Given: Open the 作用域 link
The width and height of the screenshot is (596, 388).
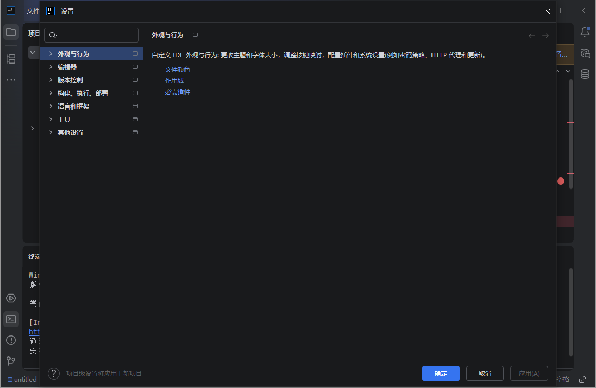Looking at the screenshot, I should point(174,80).
